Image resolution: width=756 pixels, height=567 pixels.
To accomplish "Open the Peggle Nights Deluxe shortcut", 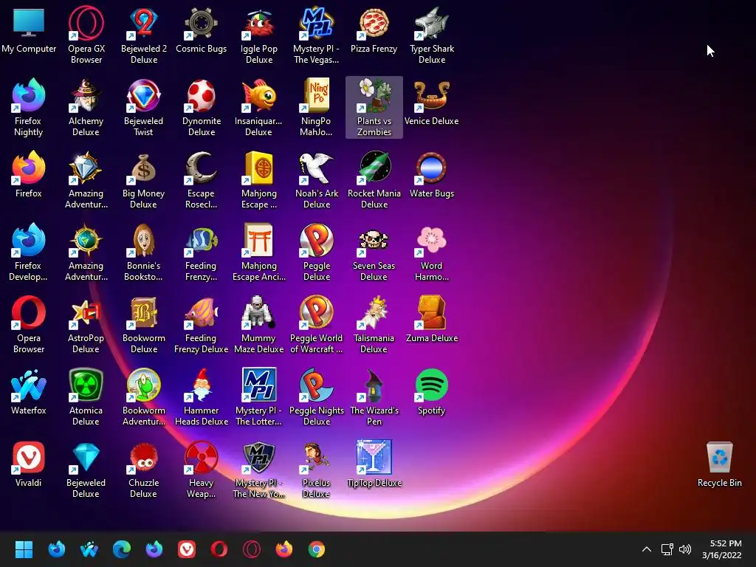I will click(x=316, y=396).
